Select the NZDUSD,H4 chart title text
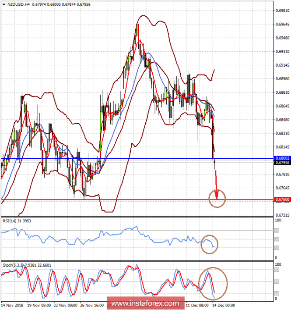The image size is (291, 310). click(18, 4)
